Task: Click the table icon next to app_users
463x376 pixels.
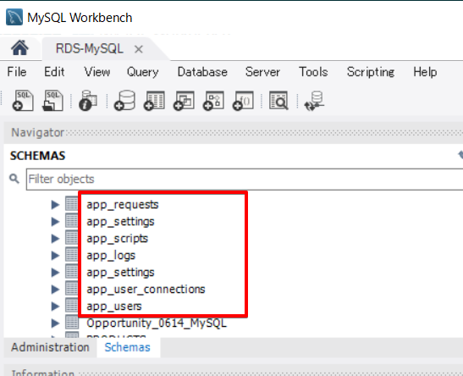Action: (x=72, y=306)
